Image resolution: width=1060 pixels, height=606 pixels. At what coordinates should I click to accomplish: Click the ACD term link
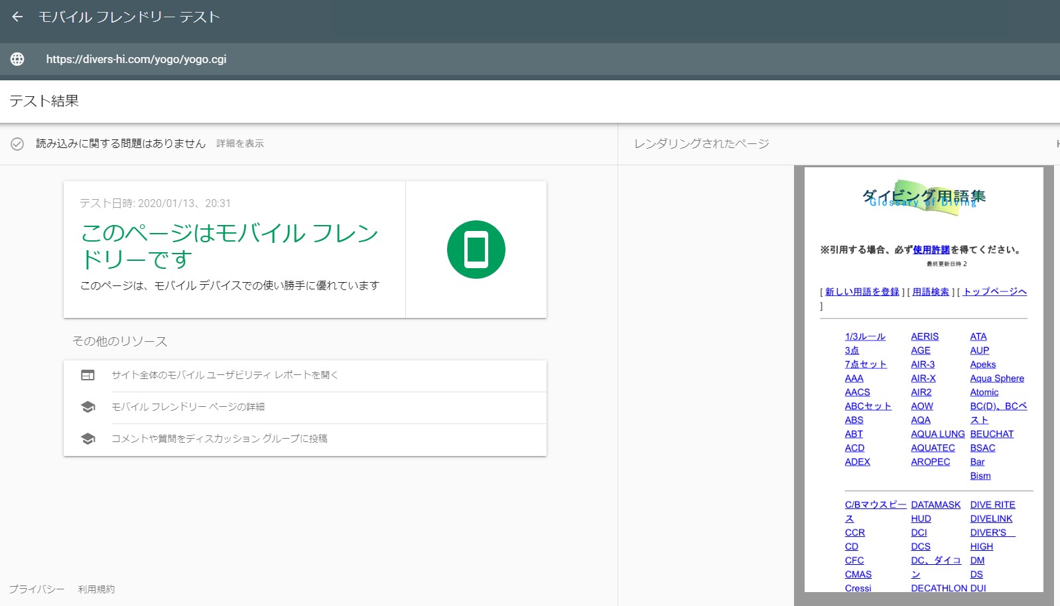pyautogui.click(x=855, y=448)
